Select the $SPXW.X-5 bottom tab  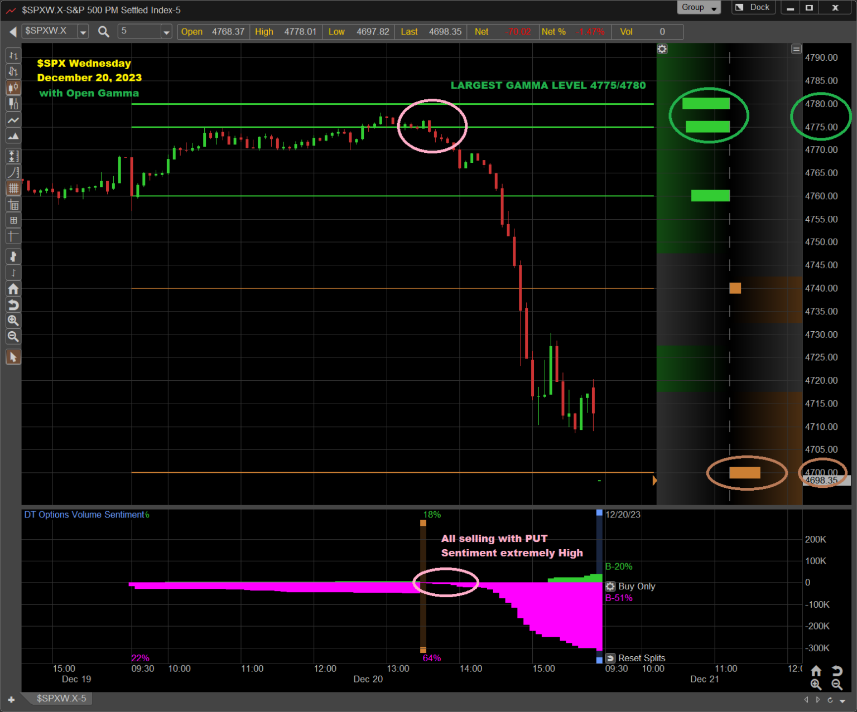61,699
